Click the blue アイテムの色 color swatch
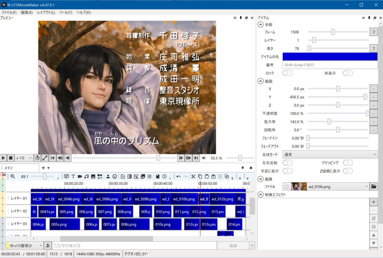 pyautogui.click(x=330, y=57)
